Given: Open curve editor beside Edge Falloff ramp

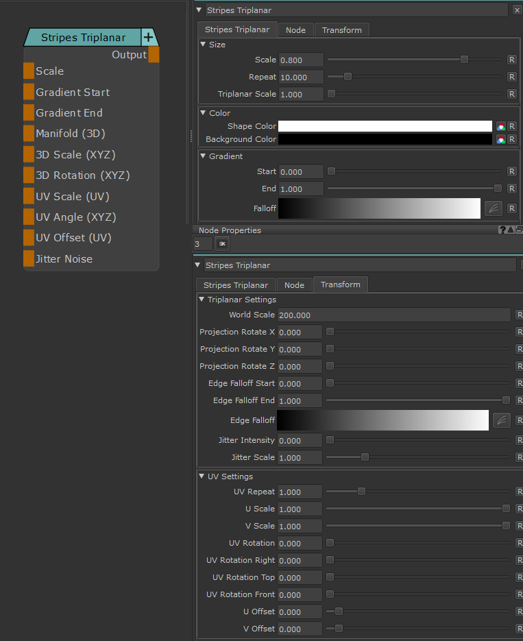Looking at the screenshot, I should (x=501, y=420).
